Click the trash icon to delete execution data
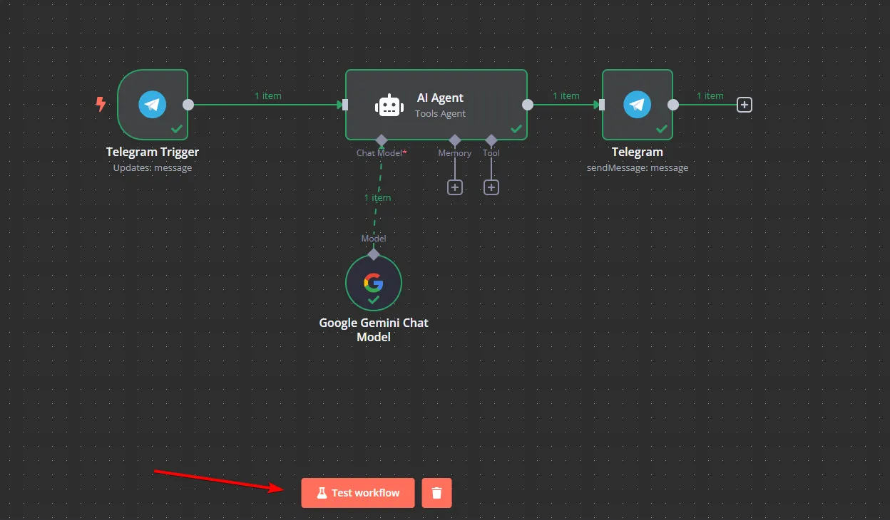This screenshot has width=890, height=520. click(437, 493)
